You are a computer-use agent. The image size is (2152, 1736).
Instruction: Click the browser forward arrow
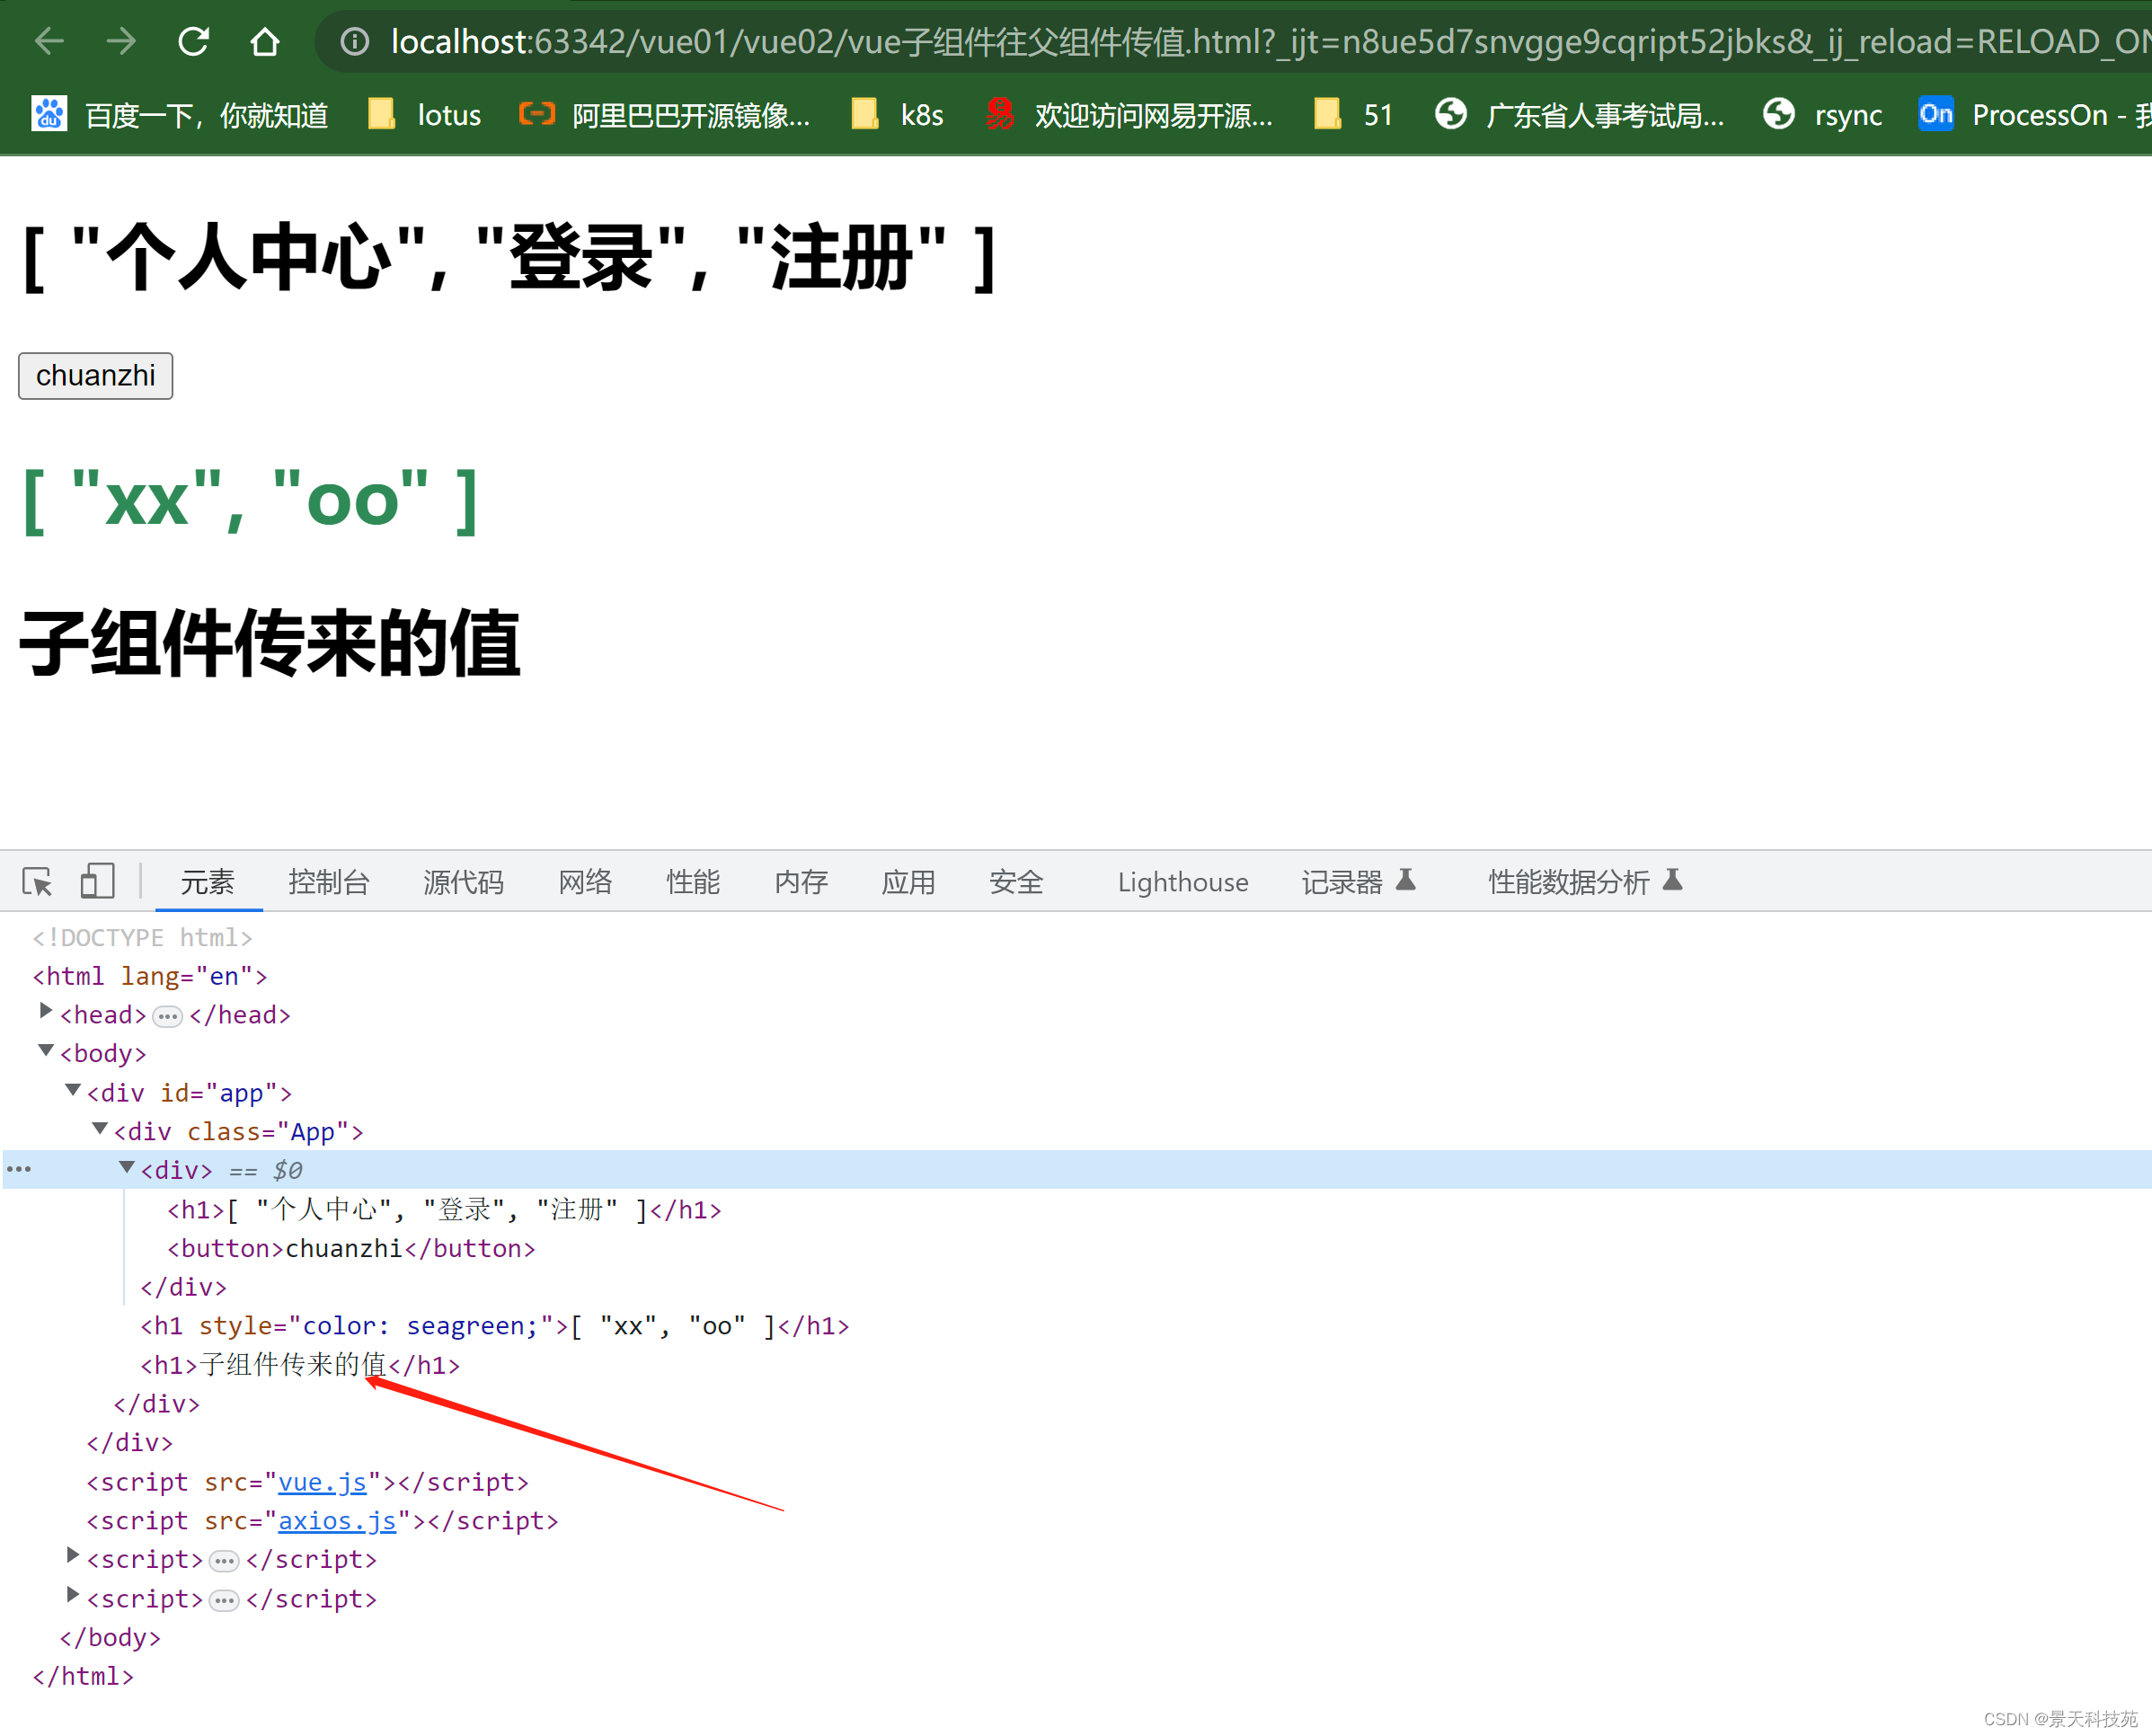[x=121, y=41]
